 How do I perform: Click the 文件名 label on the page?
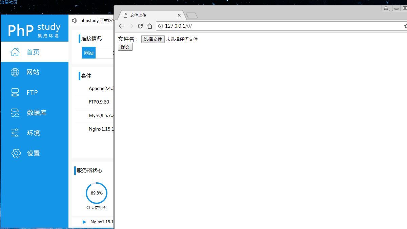coord(128,39)
